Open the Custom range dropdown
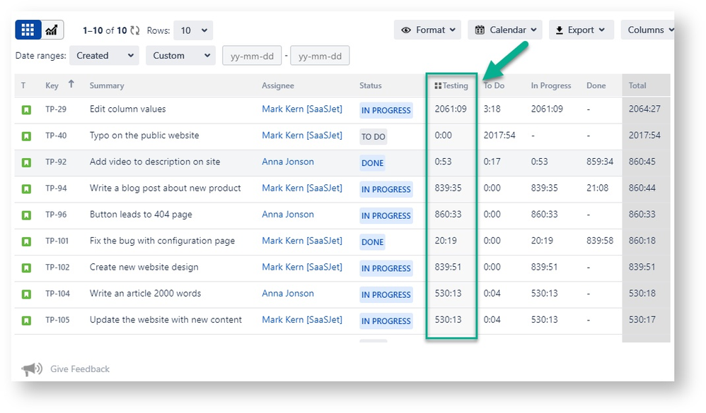Screen dimensions: 706x413 pyautogui.click(x=180, y=55)
